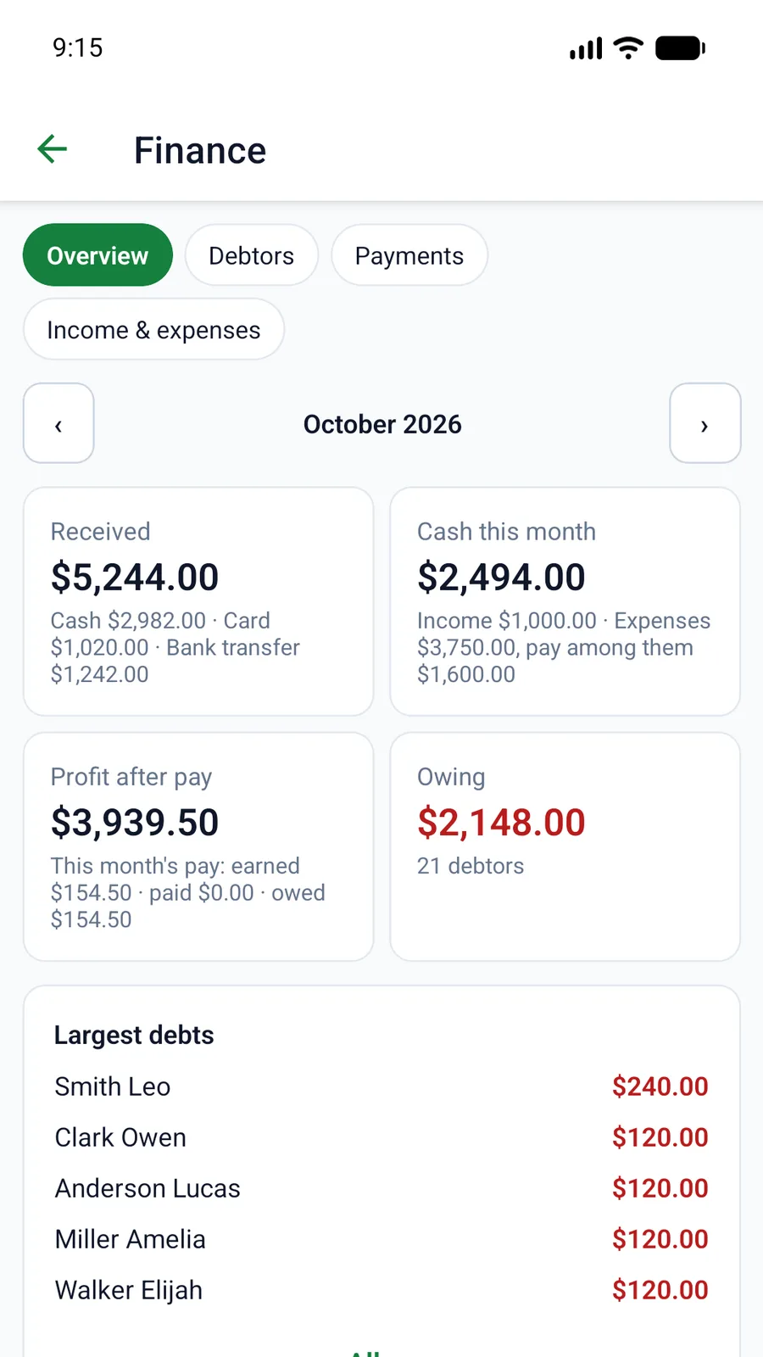Viewport: 763px width, 1357px height.
Task: Open the Income & expenses tab
Action: [153, 330]
